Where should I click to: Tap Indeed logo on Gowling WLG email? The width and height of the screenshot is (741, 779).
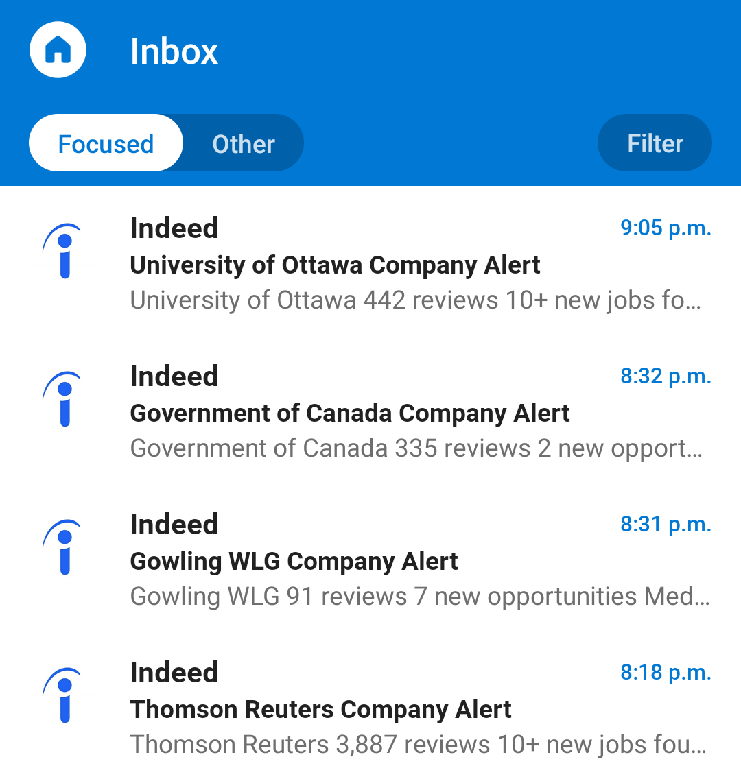(x=63, y=547)
